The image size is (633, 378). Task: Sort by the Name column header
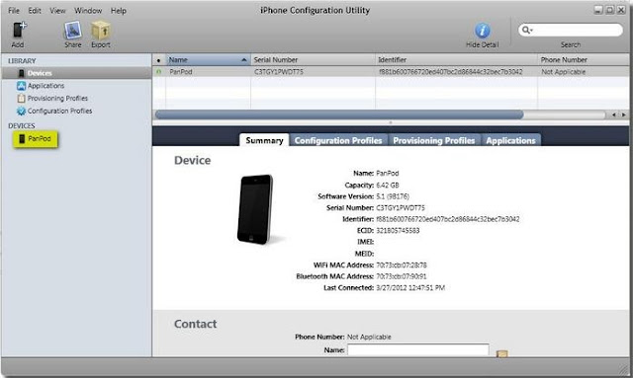click(x=209, y=59)
